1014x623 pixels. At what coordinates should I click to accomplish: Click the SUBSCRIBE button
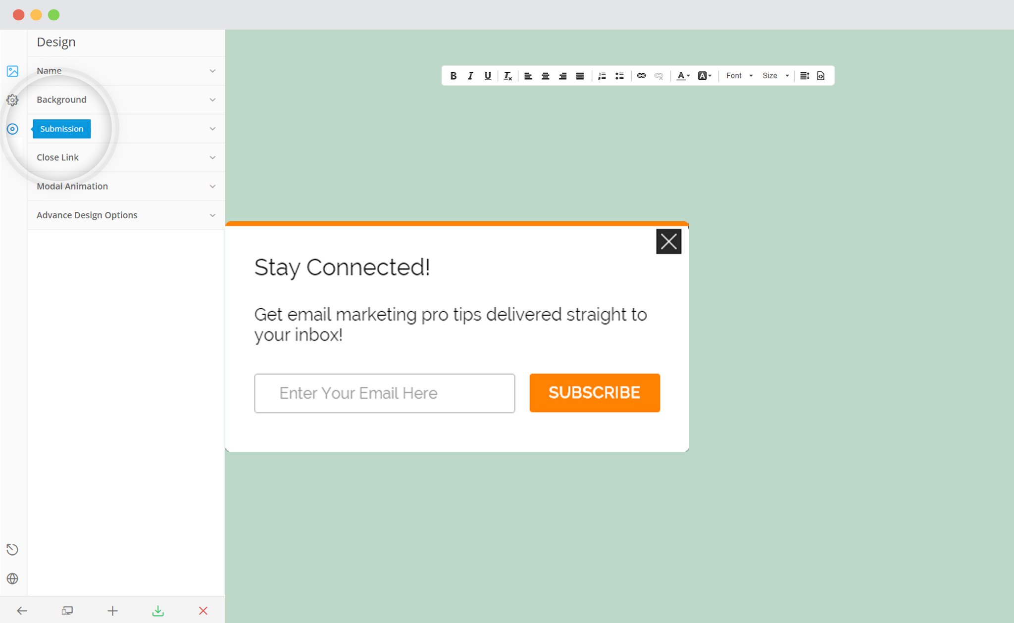tap(595, 392)
